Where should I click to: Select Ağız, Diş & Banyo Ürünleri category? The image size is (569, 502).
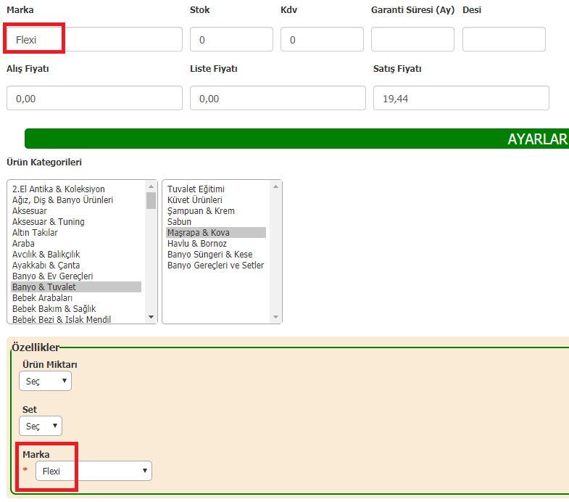76,199
